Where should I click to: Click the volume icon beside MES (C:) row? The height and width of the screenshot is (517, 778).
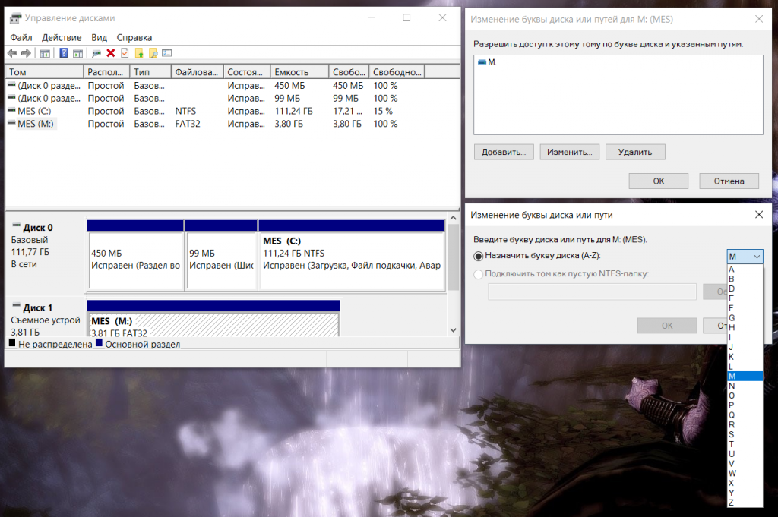tap(11, 111)
